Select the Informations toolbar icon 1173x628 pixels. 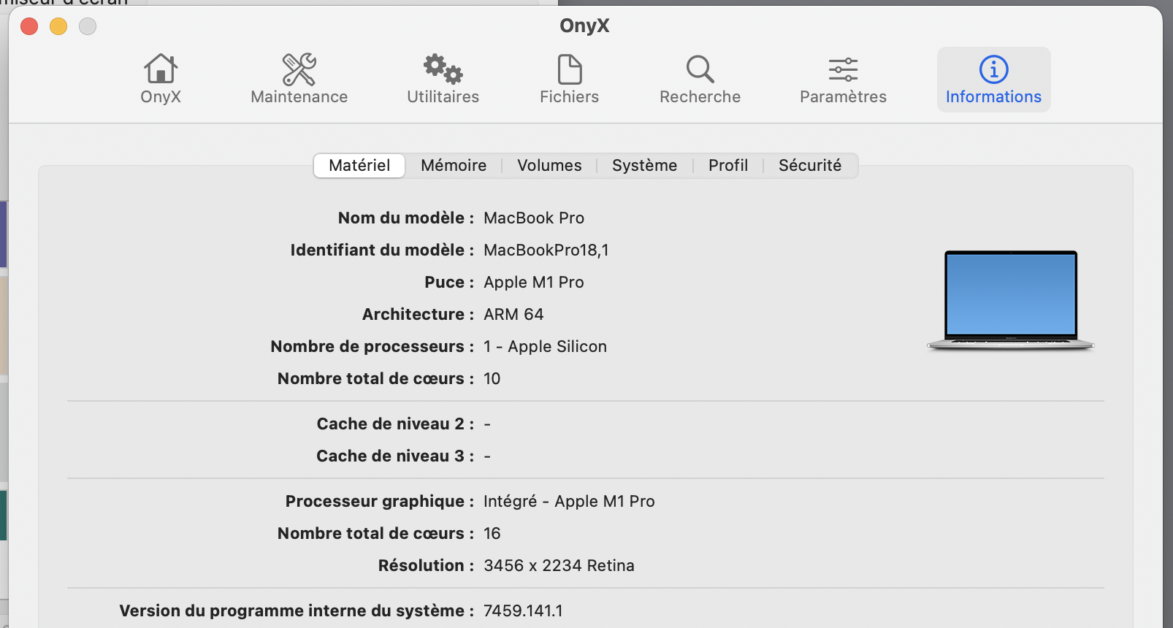point(993,70)
